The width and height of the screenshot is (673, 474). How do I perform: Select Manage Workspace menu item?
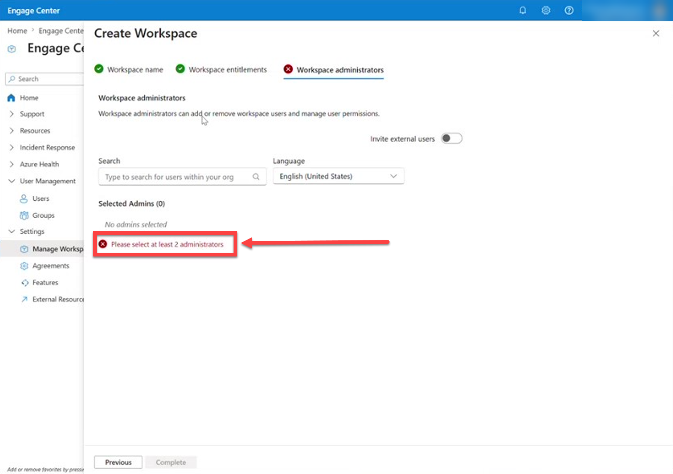point(42,249)
